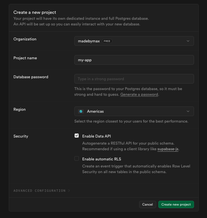Open the Region dropdown showing Americas
Screen dimensions: 207x218
(x=134, y=111)
